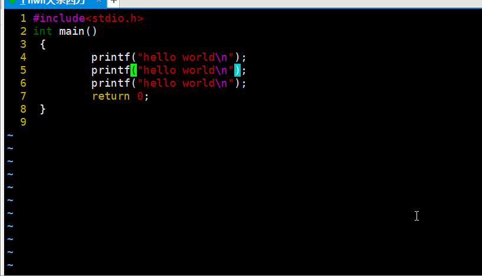Close the active blue session tab
482x276 pixels.
(x=99, y=1)
